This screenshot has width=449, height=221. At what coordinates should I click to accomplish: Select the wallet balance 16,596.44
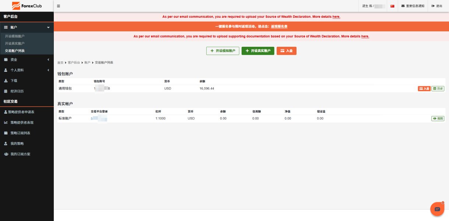click(x=207, y=89)
